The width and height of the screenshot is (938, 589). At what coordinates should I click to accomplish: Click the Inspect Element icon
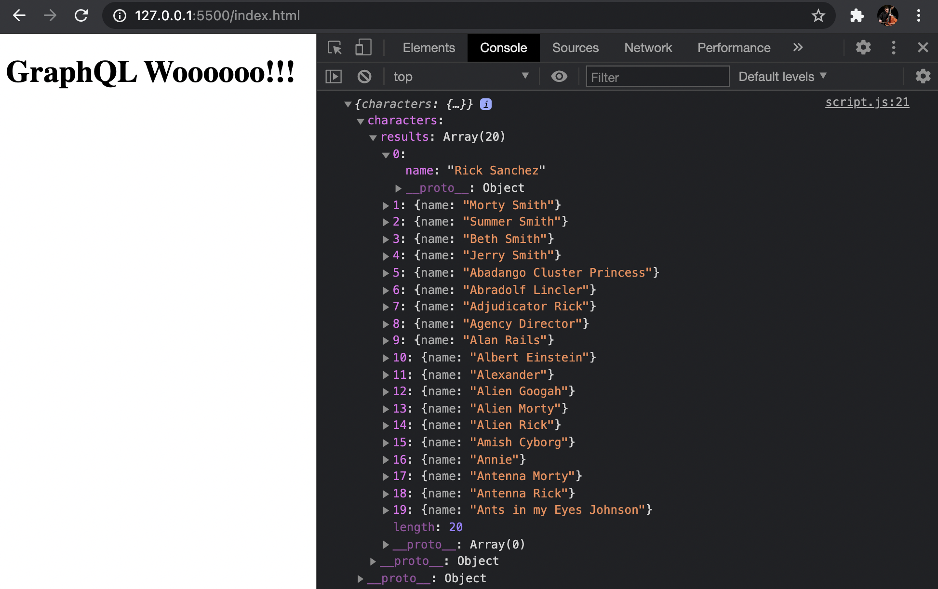[x=335, y=47]
